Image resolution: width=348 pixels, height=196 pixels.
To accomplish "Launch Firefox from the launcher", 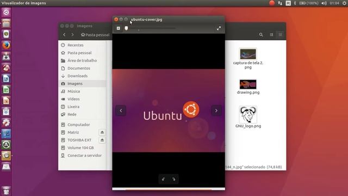I will 6,45.
